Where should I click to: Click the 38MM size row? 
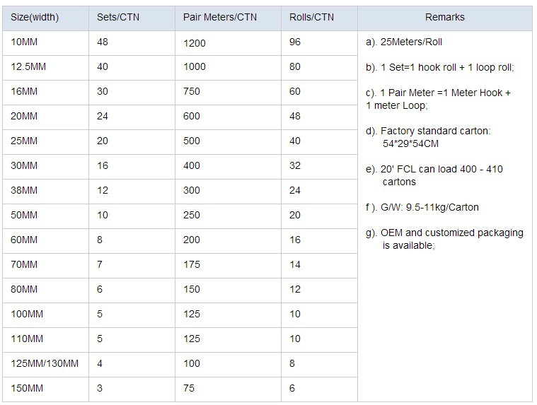click(x=180, y=192)
